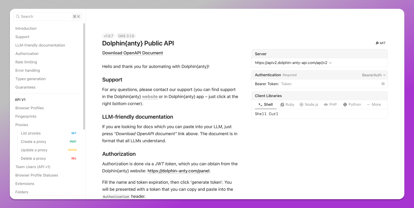Switch to the Python client library
The image size is (414, 208).
pyautogui.click(x=352, y=105)
